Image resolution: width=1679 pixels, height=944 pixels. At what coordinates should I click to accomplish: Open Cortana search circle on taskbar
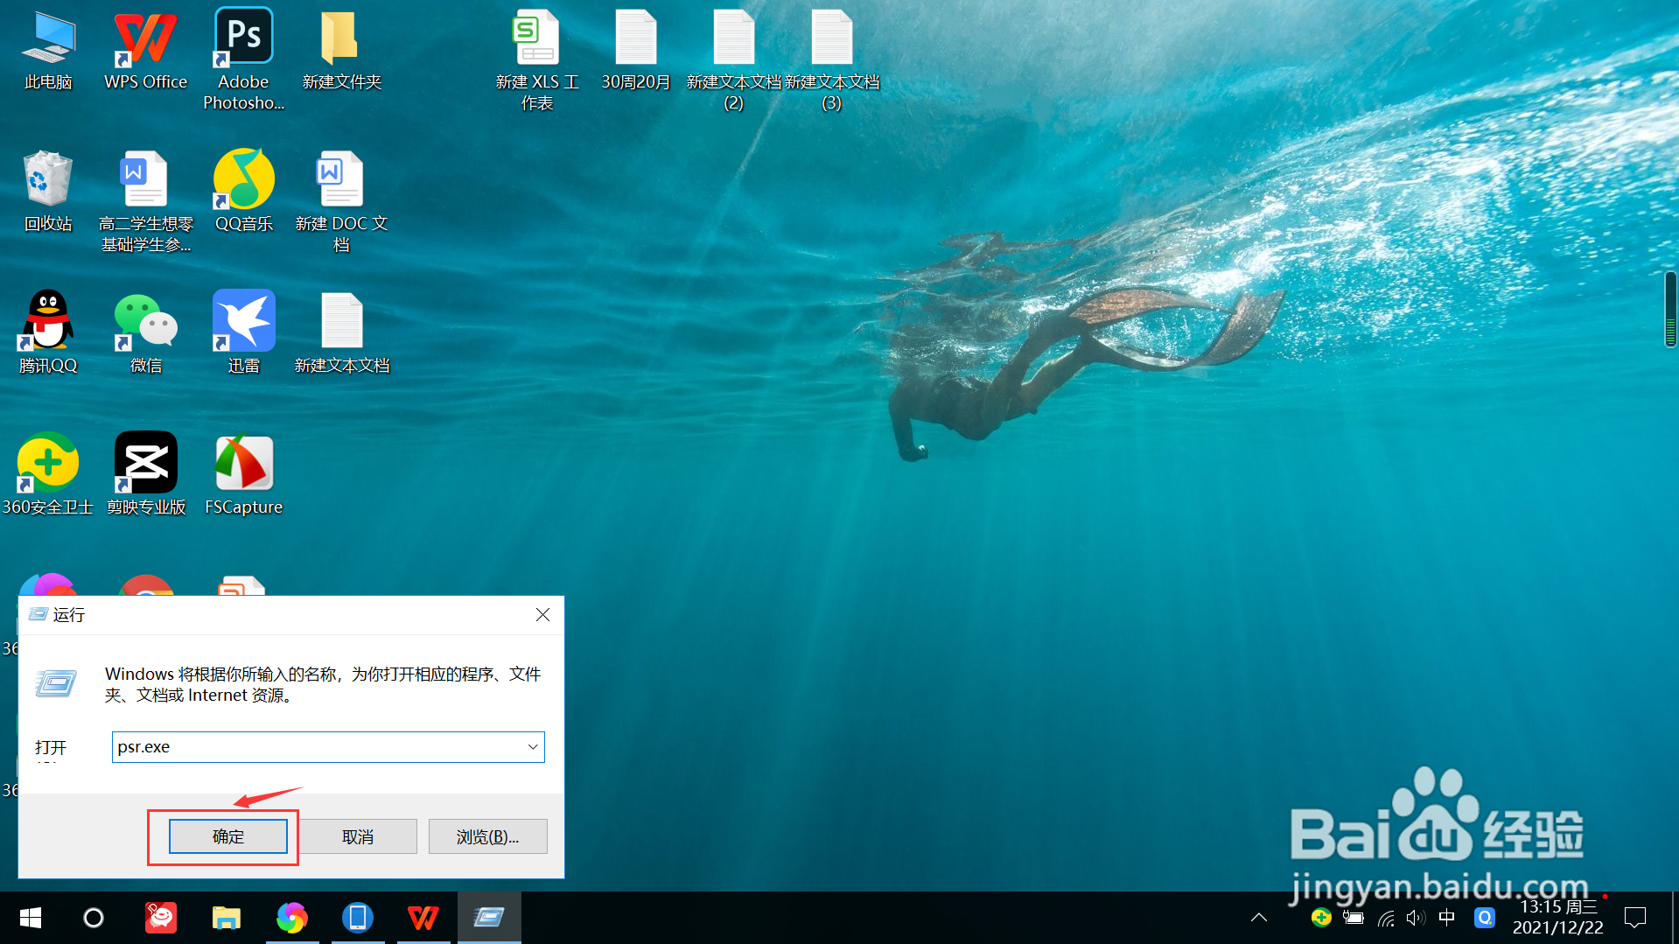tap(93, 918)
